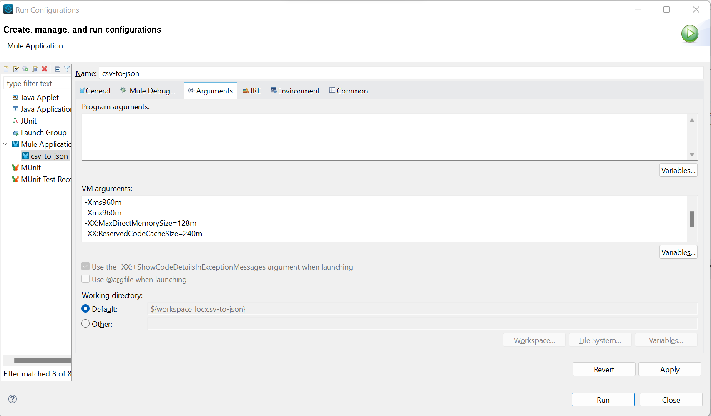Click the MUnit Test Recorder icon
Viewport: 711px width, 416px height.
[x=15, y=179]
